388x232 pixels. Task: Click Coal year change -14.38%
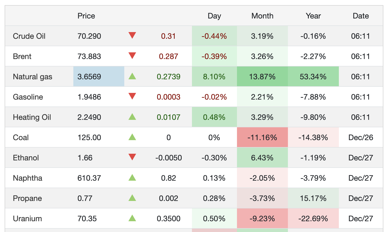tap(313, 138)
